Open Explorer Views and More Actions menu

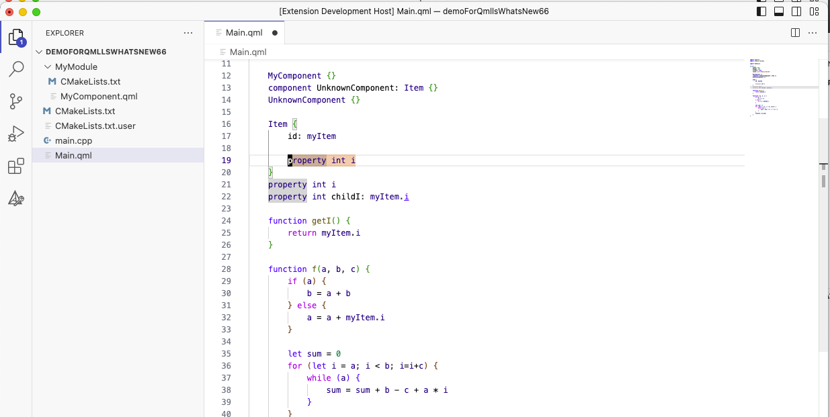(x=188, y=32)
